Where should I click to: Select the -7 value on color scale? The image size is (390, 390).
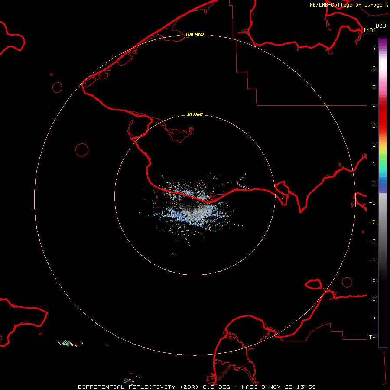pyautogui.click(x=372, y=318)
